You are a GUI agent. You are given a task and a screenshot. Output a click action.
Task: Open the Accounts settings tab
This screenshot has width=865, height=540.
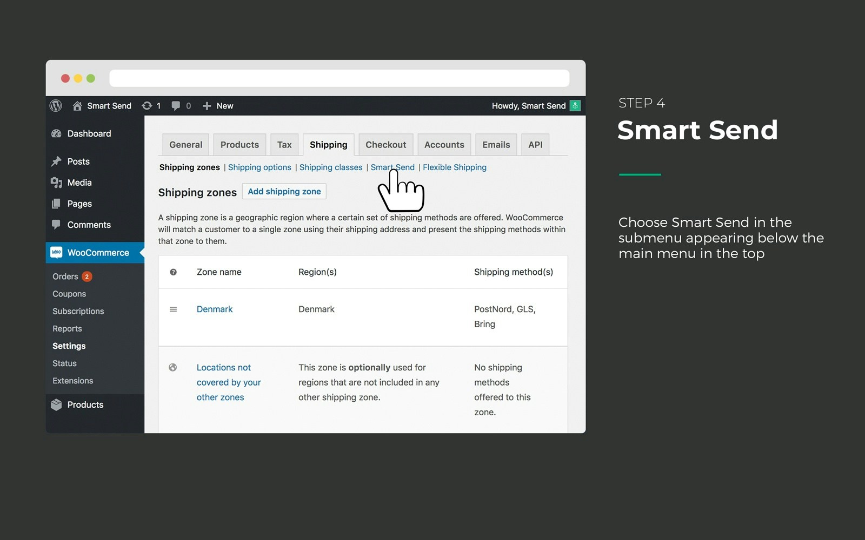[x=444, y=144]
